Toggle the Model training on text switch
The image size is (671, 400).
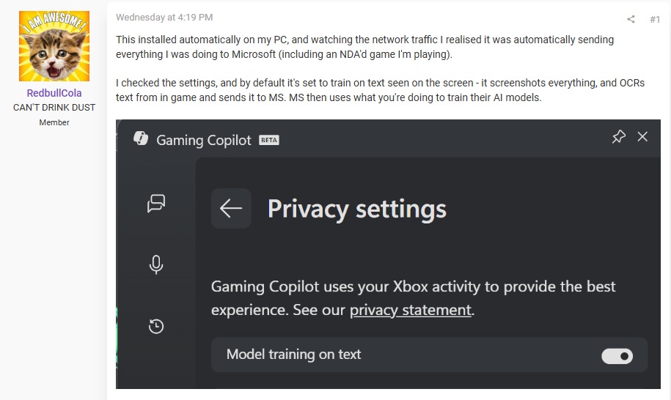pyautogui.click(x=617, y=356)
